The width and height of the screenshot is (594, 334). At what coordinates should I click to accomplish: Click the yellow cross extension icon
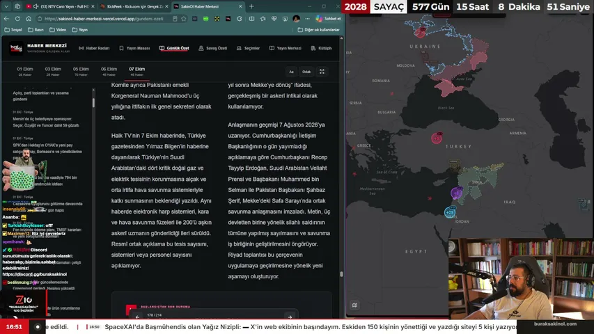tap(217, 19)
